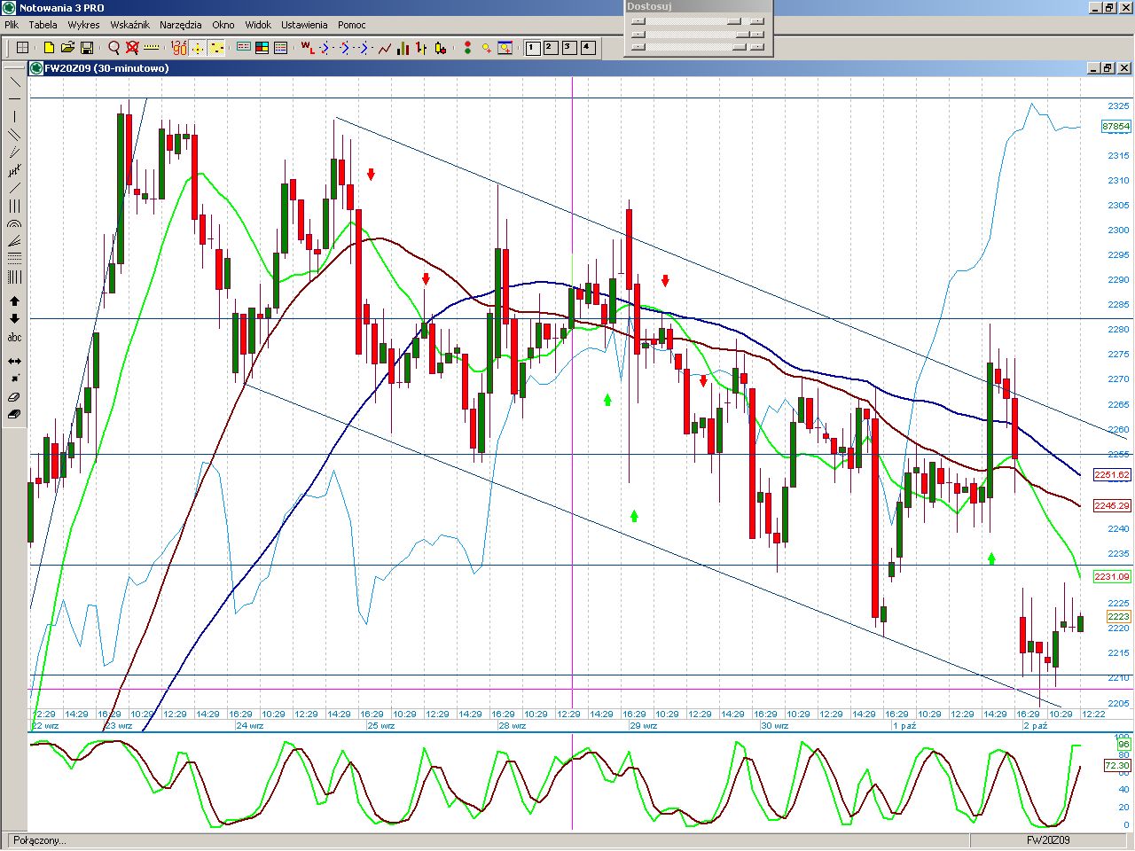The image size is (1135, 851).
Task: Toggle layout button 4
Action: point(588,48)
